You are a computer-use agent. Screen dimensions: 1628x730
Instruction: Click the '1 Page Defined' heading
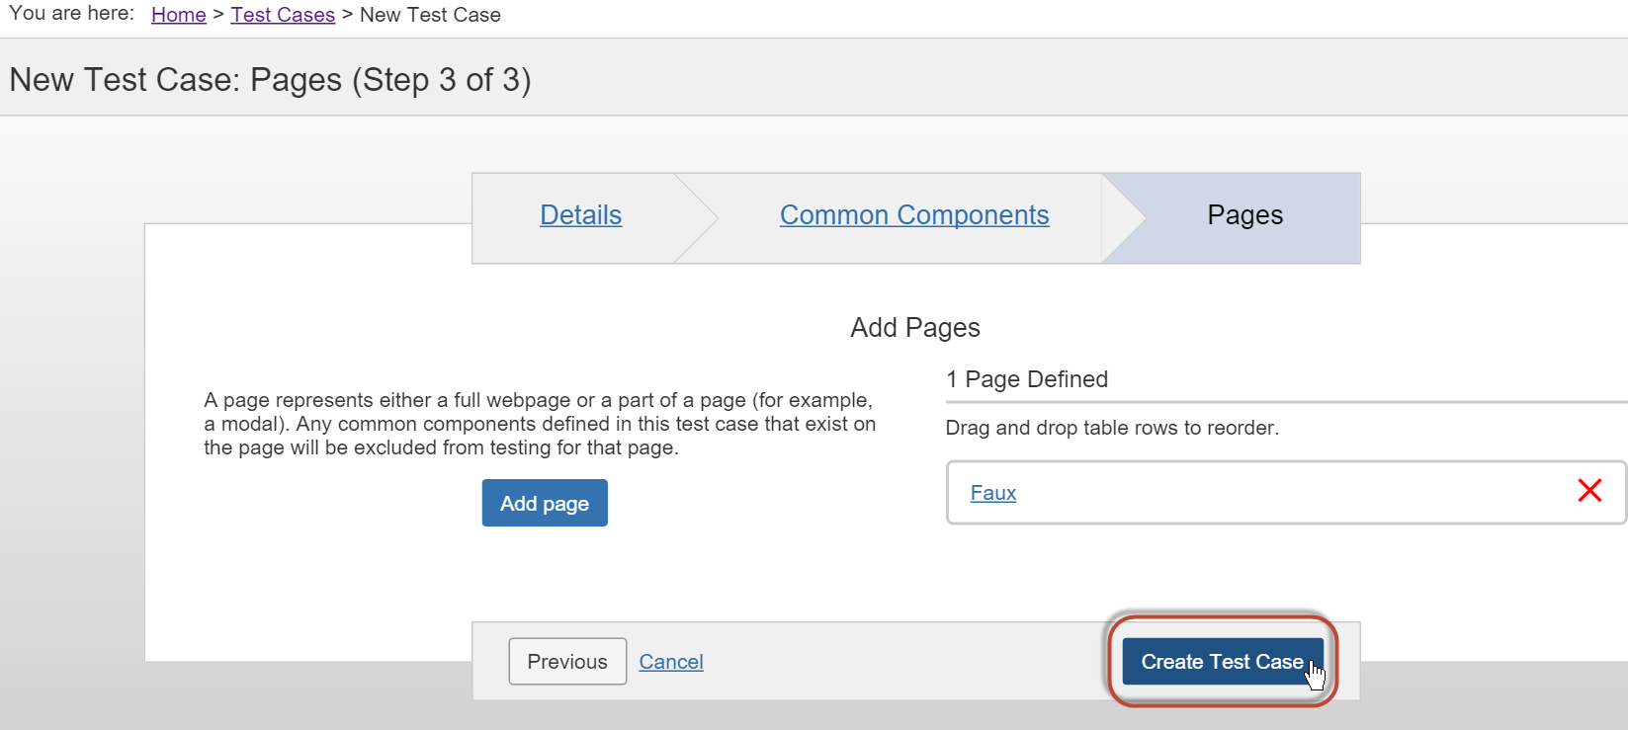(x=1026, y=379)
